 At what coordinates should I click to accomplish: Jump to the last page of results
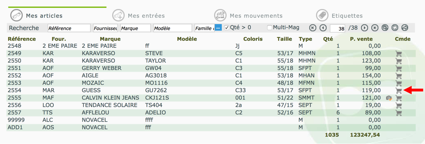click(x=375, y=28)
